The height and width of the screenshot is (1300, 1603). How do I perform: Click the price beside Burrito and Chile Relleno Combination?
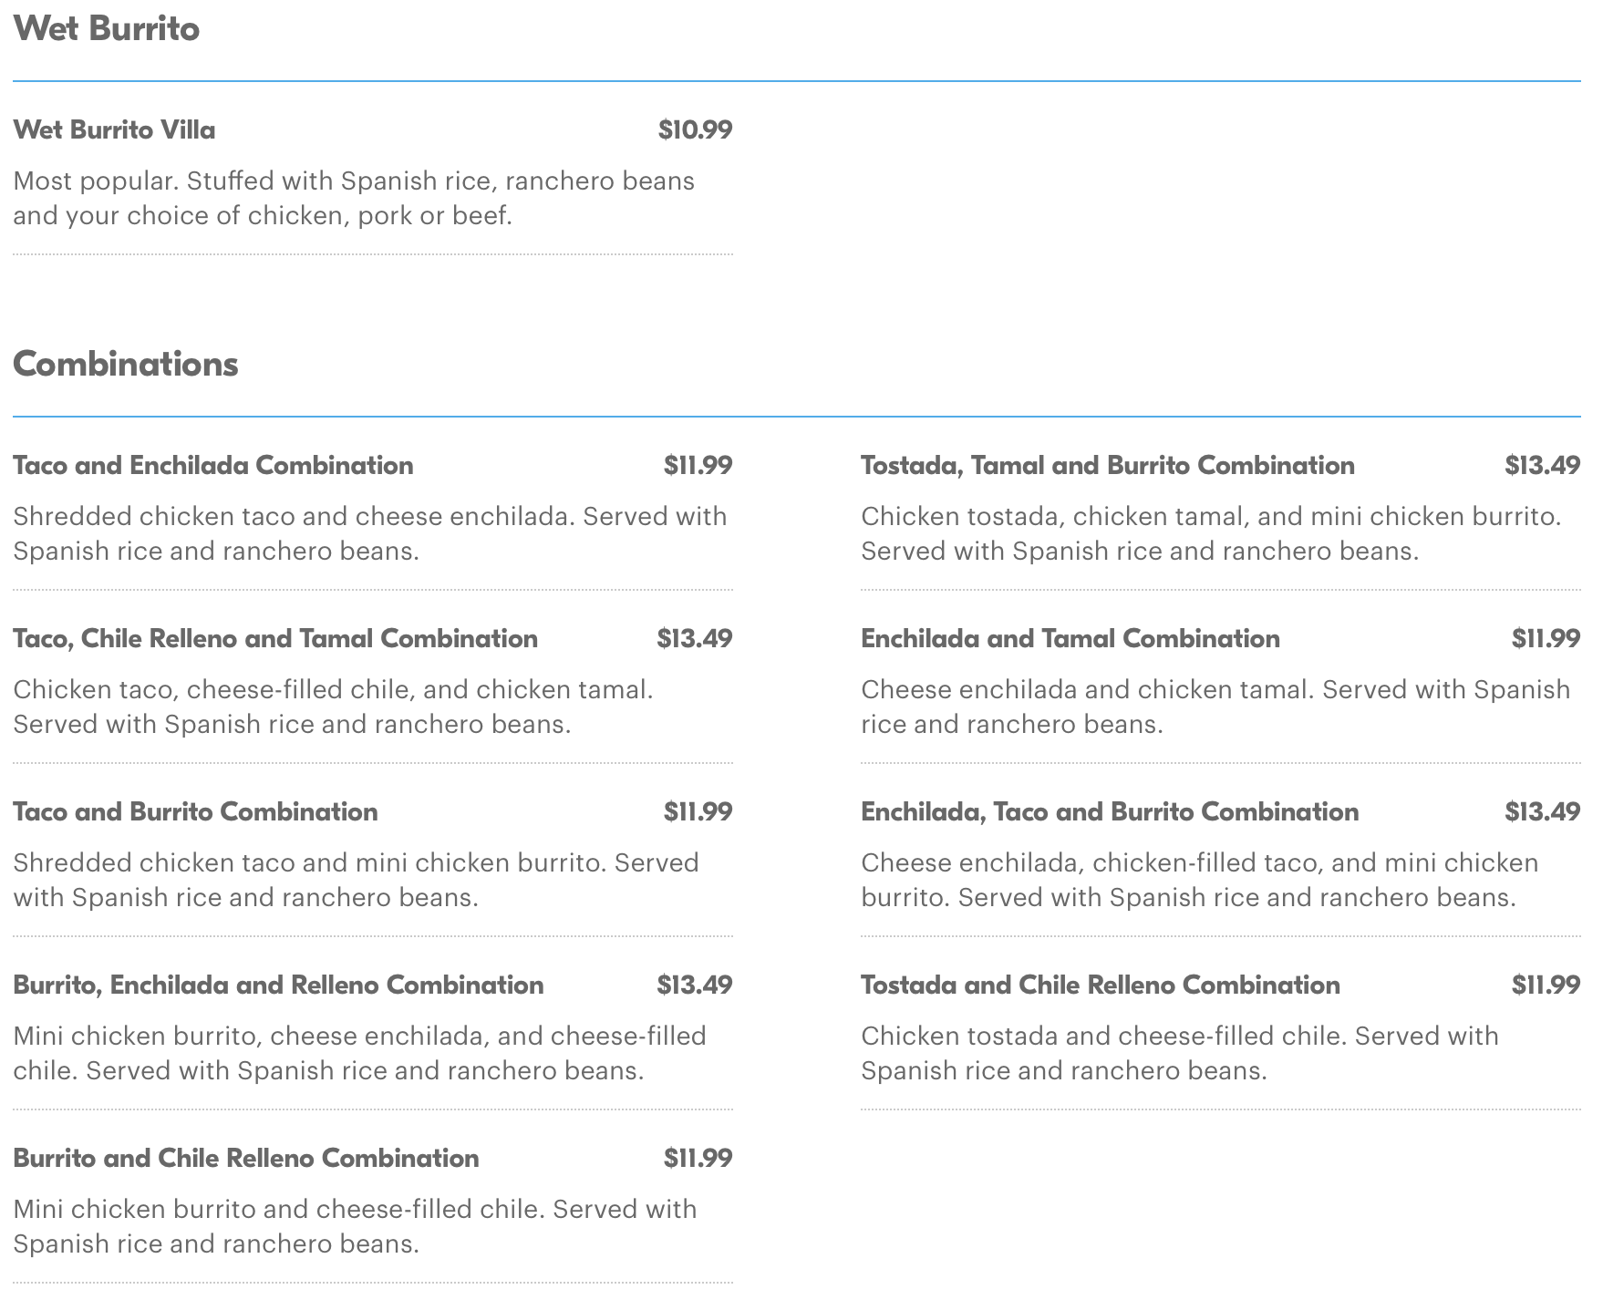pyautogui.click(x=698, y=1158)
